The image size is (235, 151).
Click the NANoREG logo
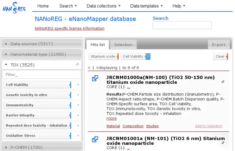pyautogui.click(x=14, y=8)
